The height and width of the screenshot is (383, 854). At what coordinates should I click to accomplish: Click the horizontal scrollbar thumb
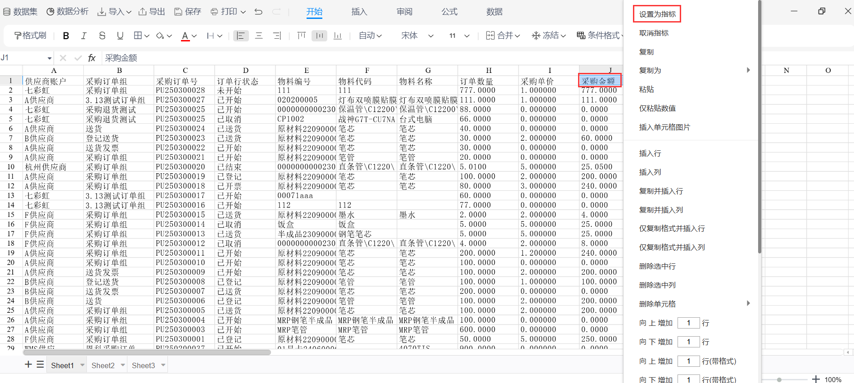coord(147,352)
